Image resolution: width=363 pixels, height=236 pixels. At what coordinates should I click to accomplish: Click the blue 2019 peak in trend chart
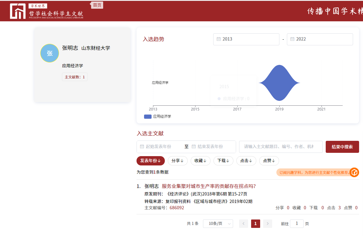[279, 83]
